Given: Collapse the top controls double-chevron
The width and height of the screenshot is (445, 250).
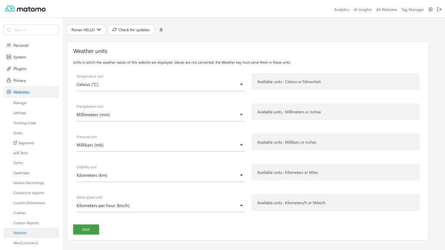Looking at the screenshot, I should pos(161,30).
